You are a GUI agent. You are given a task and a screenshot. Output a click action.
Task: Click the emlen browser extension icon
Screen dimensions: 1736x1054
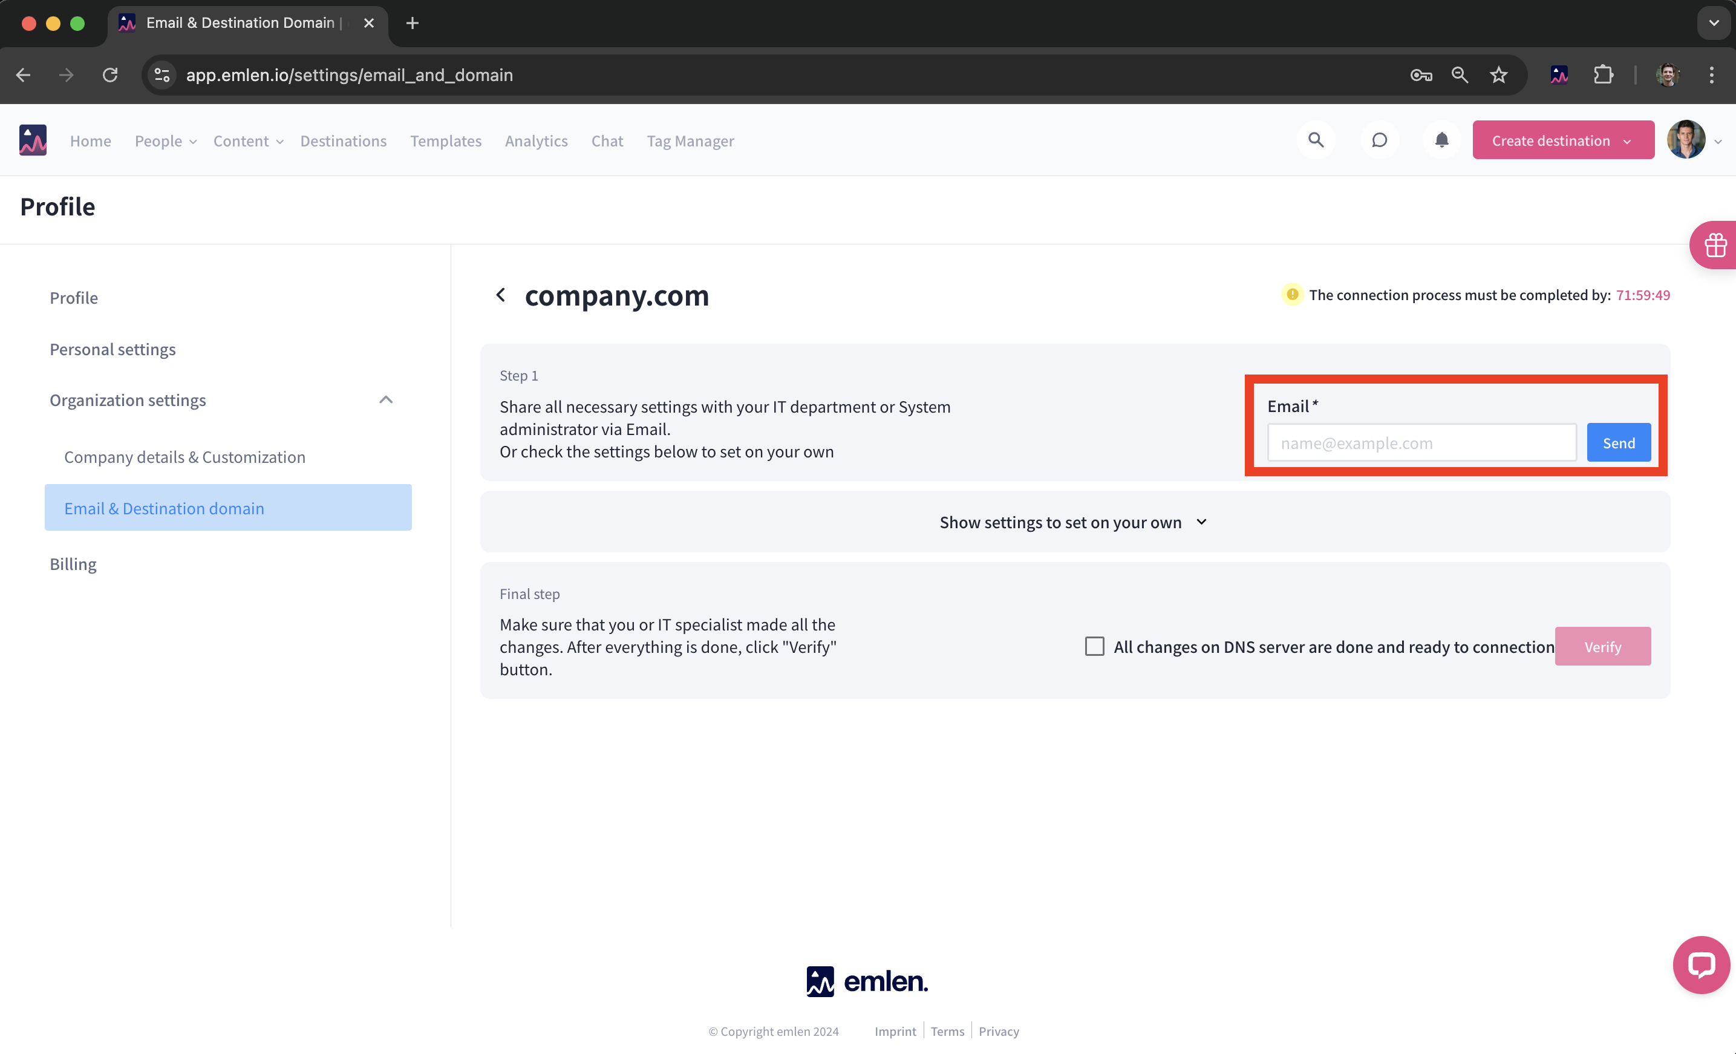tap(1559, 74)
